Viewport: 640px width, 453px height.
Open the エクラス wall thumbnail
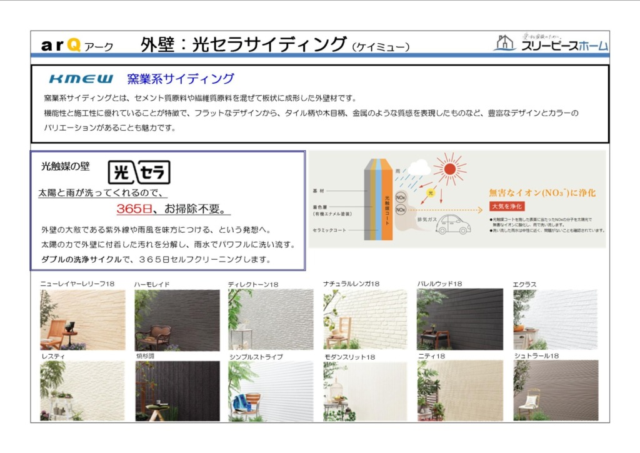coord(556,320)
